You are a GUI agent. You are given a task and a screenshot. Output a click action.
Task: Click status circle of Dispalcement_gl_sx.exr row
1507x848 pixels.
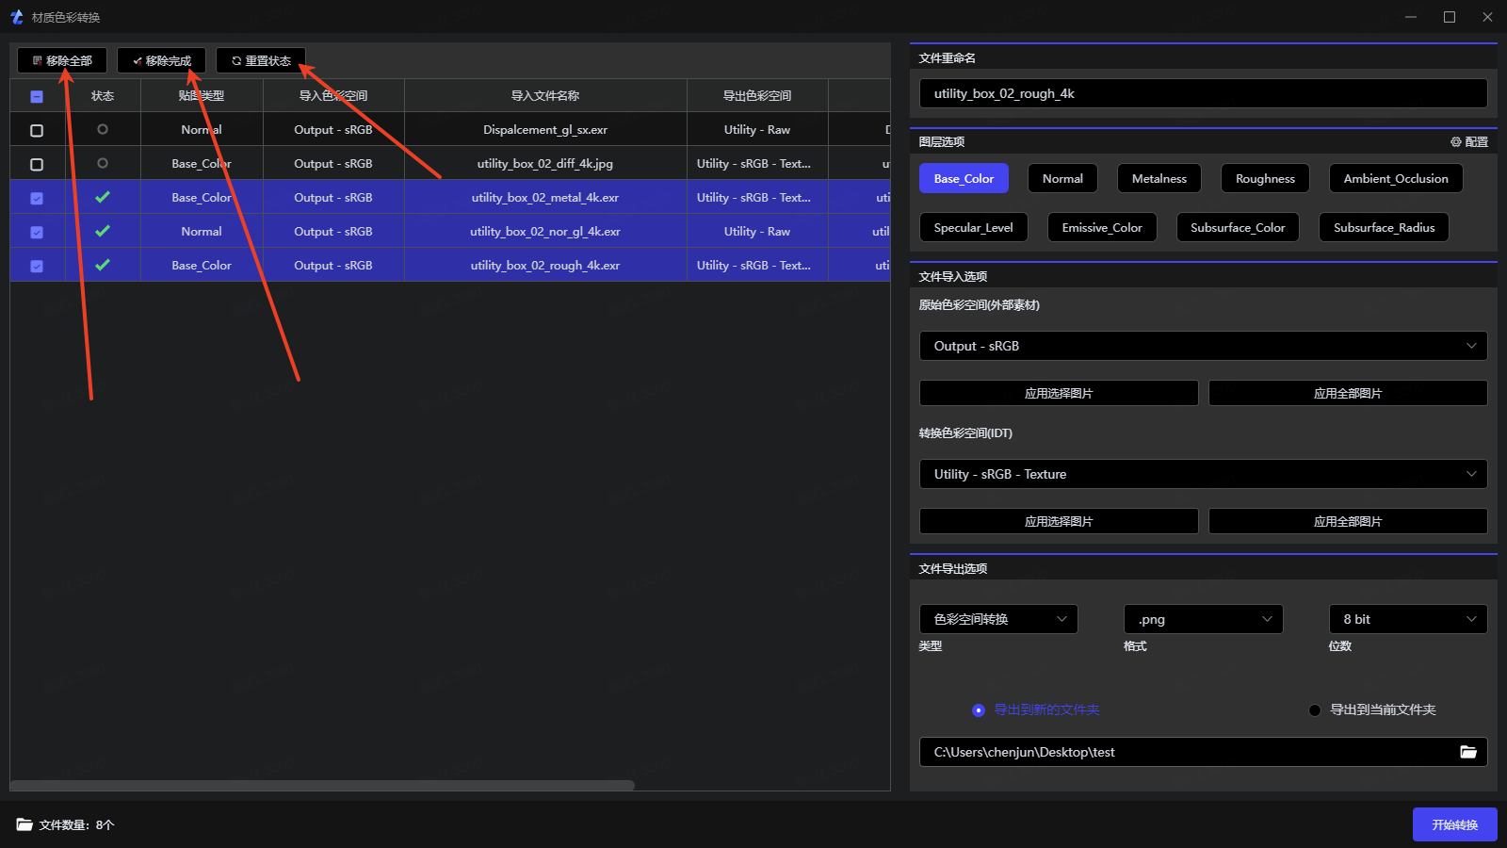(103, 129)
